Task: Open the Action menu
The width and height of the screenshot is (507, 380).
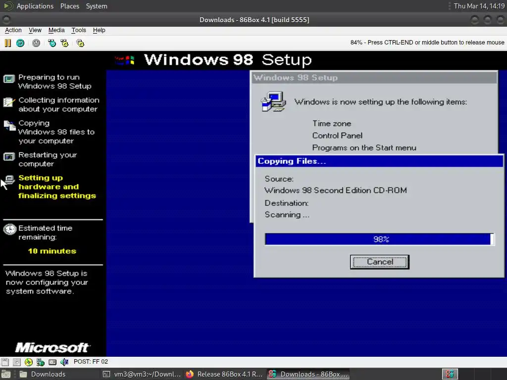Action: (13, 30)
